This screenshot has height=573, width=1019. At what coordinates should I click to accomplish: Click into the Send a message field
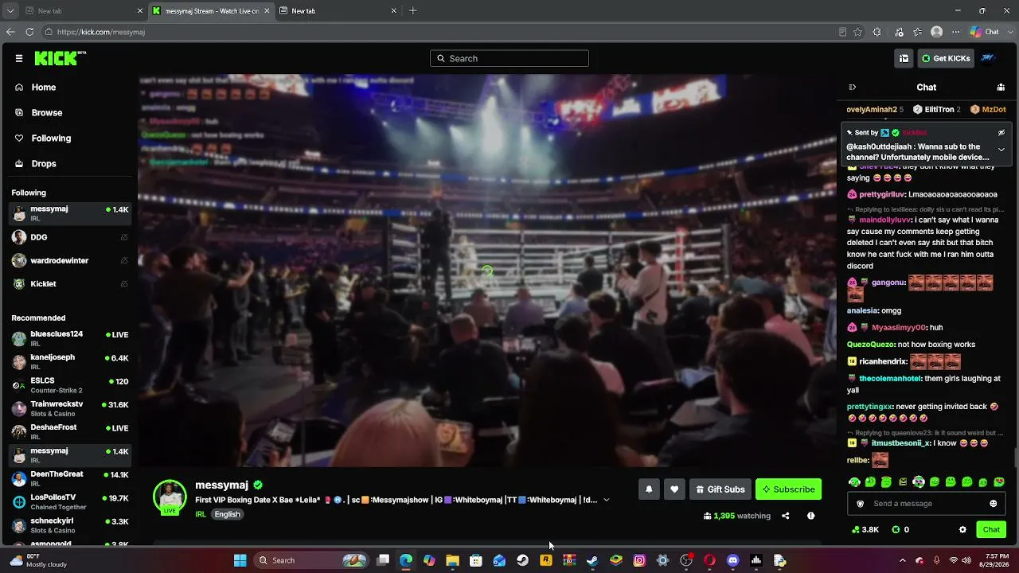click(927, 504)
